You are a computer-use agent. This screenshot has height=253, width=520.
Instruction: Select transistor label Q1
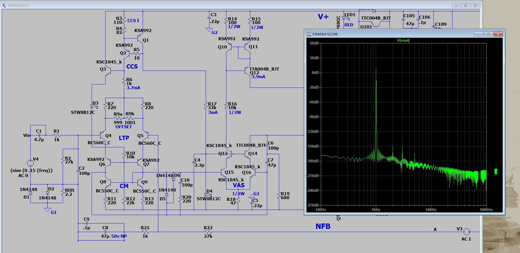click(x=146, y=40)
